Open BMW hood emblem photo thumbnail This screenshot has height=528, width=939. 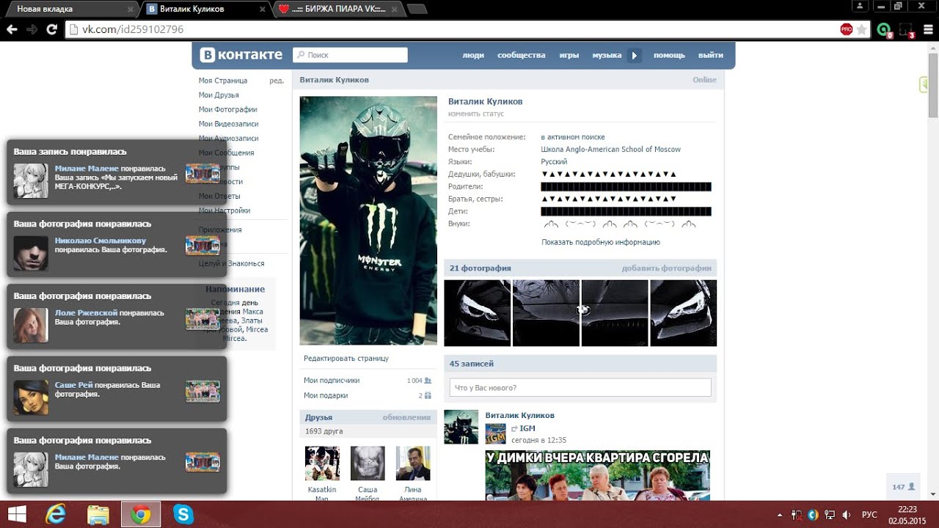click(x=615, y=313)
